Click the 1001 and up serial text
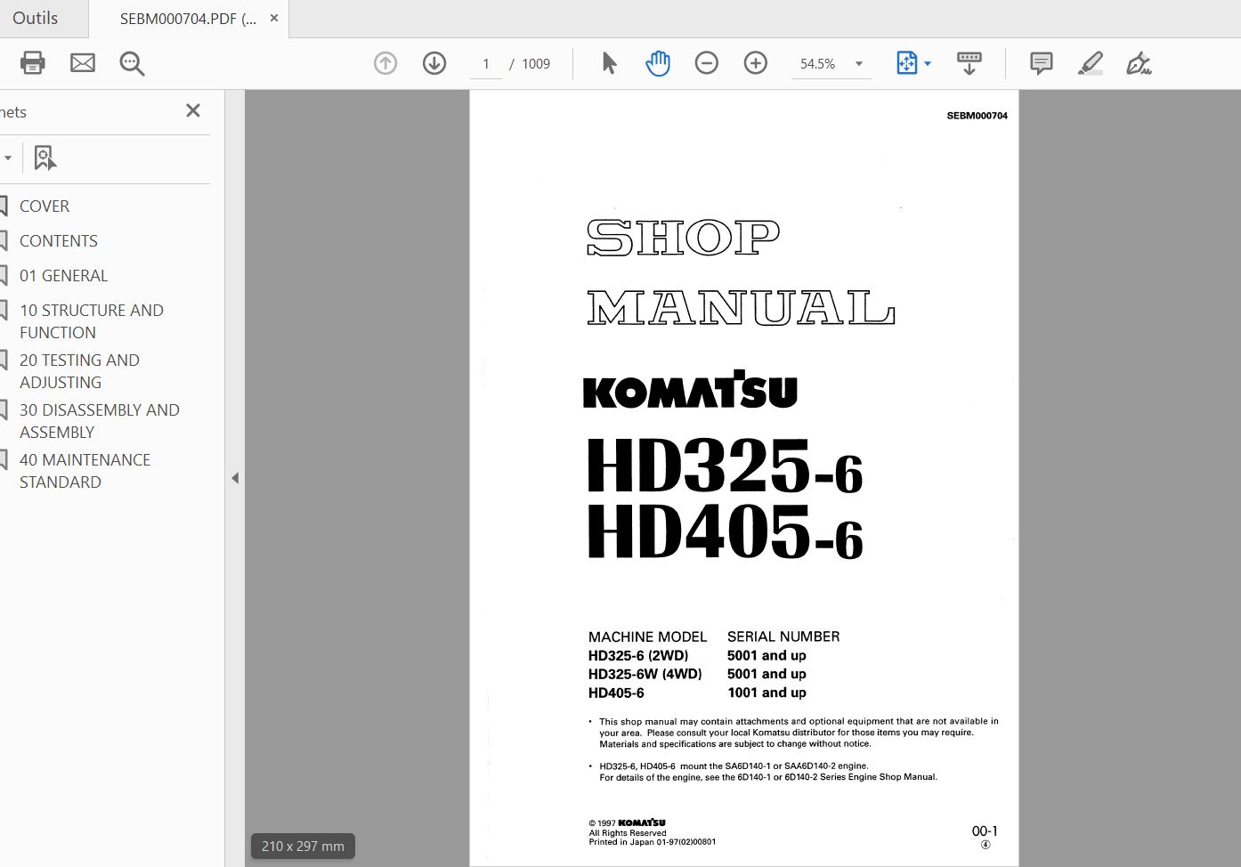The width and height of the screenshot is (1241, 867). (766, 693)
